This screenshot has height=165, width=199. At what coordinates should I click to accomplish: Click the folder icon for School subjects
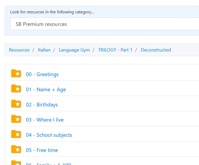click(x=16, y=134)
